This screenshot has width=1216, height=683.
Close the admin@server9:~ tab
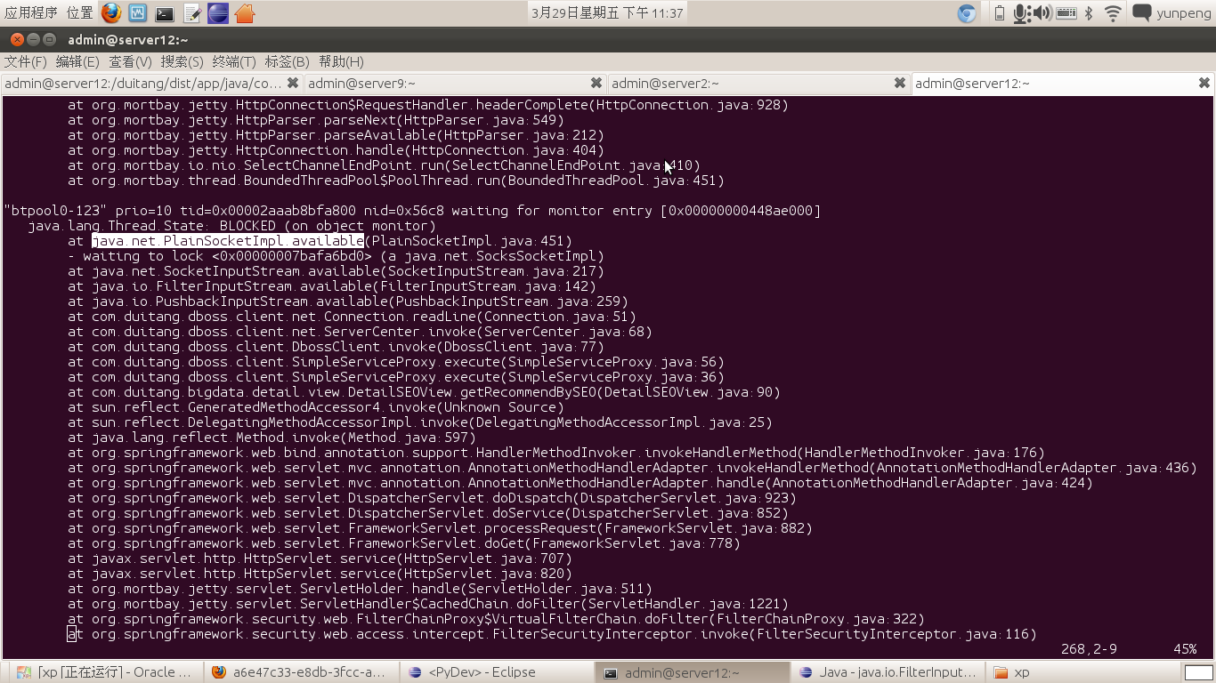coord(596,83)
